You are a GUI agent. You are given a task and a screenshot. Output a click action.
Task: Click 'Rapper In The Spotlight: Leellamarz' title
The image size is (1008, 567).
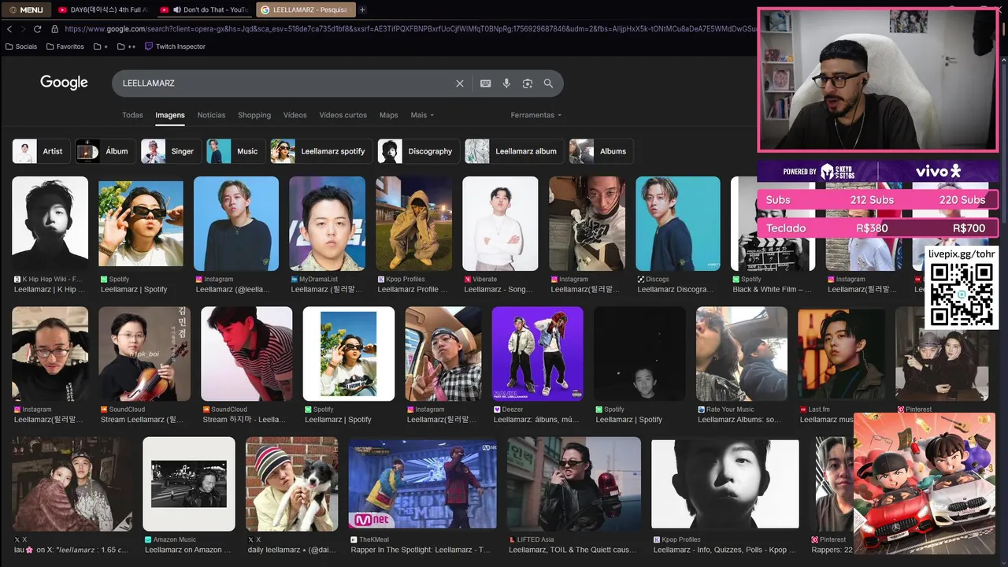coord(421,550)
